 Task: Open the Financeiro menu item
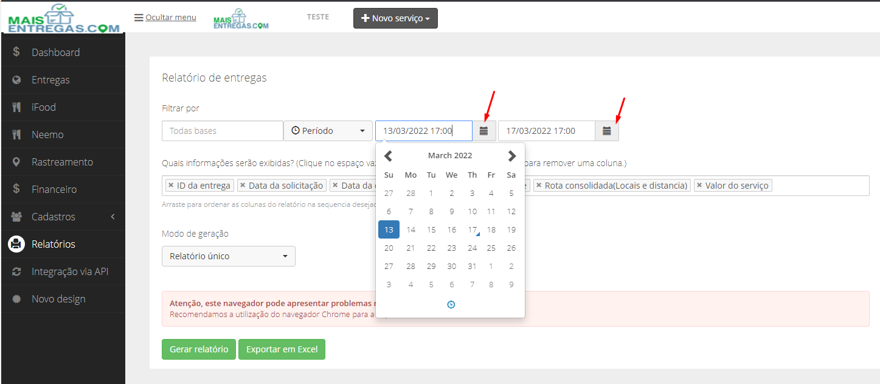[x=63, y=189]
